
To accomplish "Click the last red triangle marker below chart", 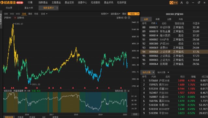I will [121, 88].
